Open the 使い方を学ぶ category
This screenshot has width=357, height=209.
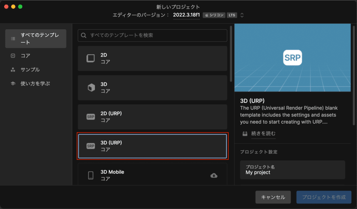tap(36, 83)
